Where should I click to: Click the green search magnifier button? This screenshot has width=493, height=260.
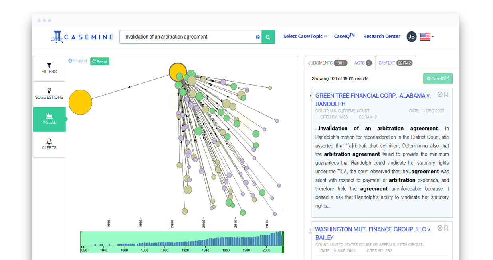(268, 37)
